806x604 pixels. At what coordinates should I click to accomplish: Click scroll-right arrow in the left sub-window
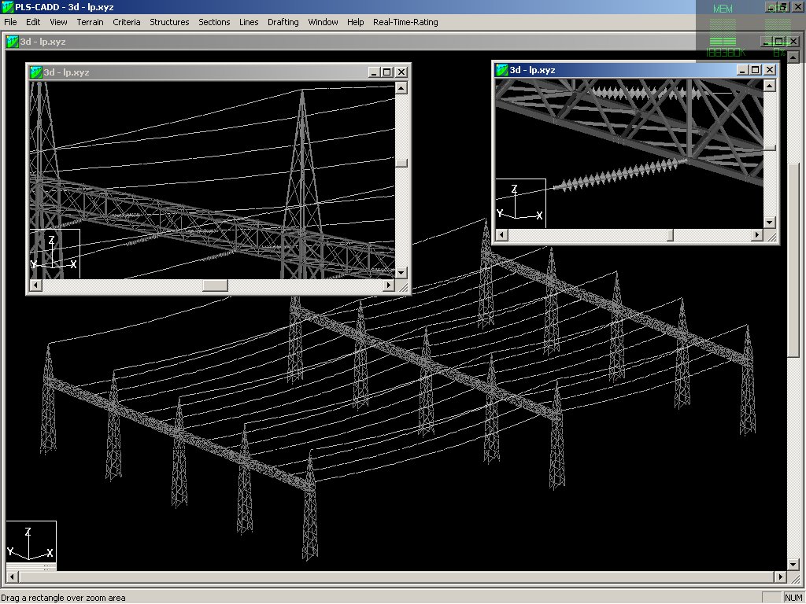tap(389, 285)
